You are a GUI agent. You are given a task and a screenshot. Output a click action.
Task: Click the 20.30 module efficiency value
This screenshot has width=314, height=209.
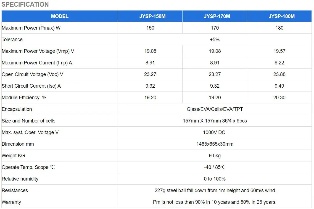point(279,98)
